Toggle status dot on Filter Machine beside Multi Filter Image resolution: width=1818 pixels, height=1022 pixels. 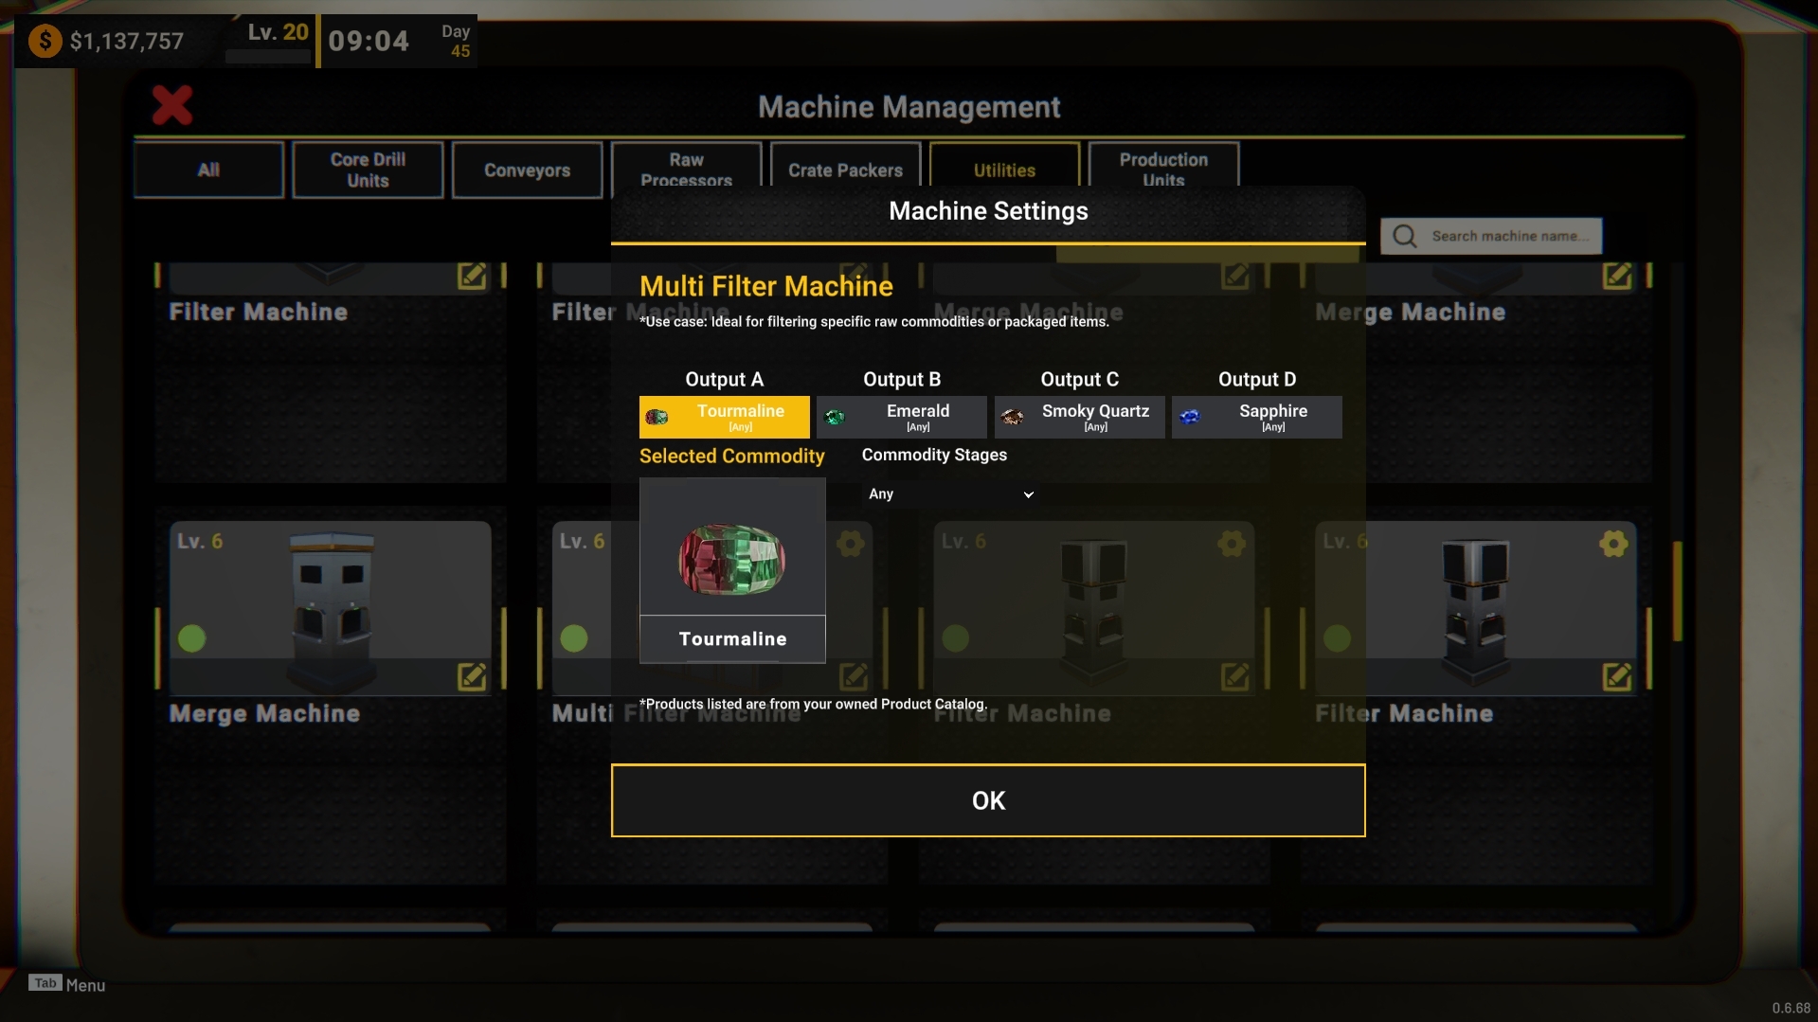point(956,638)
